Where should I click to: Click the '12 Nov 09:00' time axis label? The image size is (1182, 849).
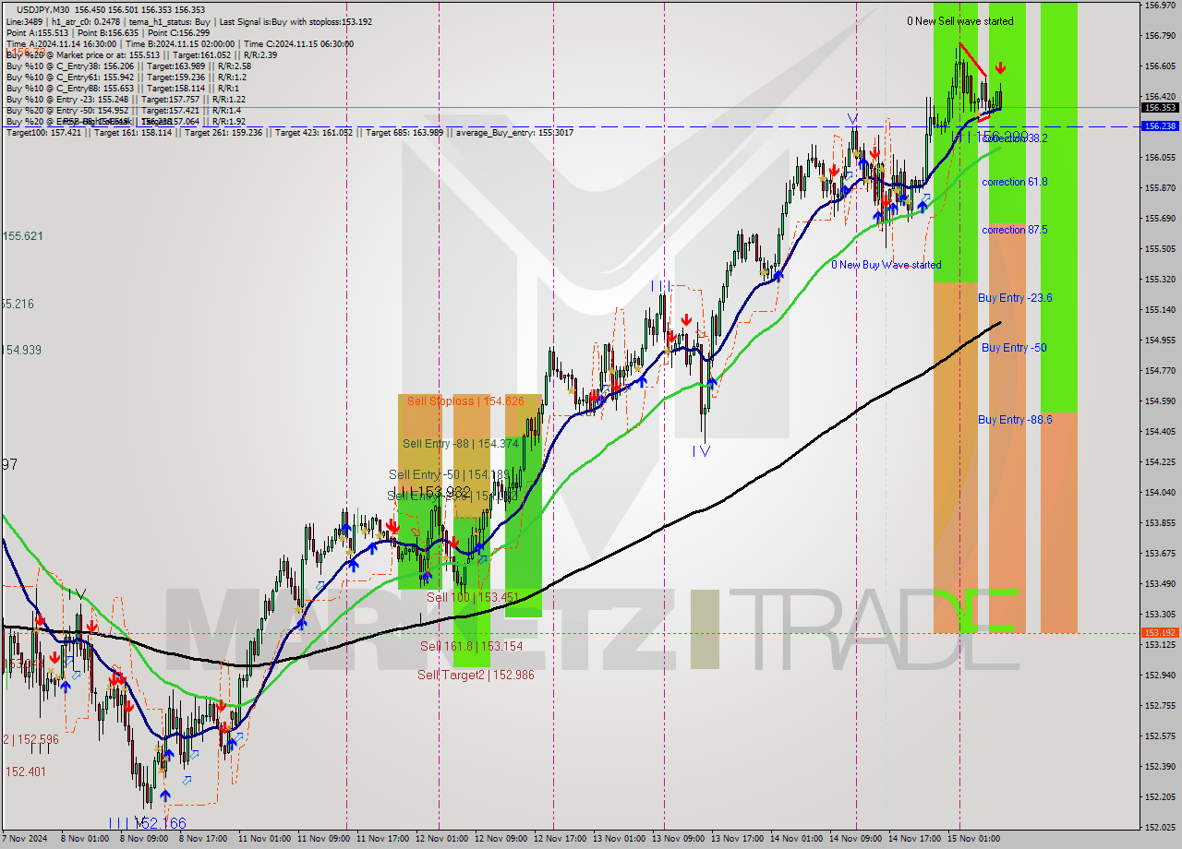coord(500,839)
